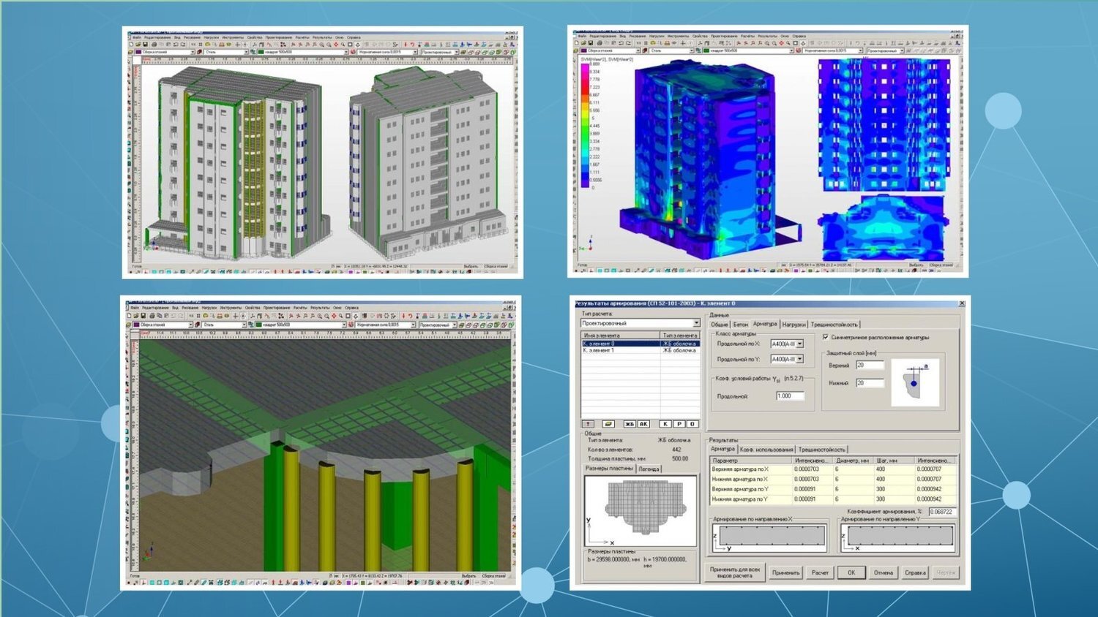Disable Симметричное расположение арматуры checkbox
This screenshot has width=1098, height=617.
(826, 336)
